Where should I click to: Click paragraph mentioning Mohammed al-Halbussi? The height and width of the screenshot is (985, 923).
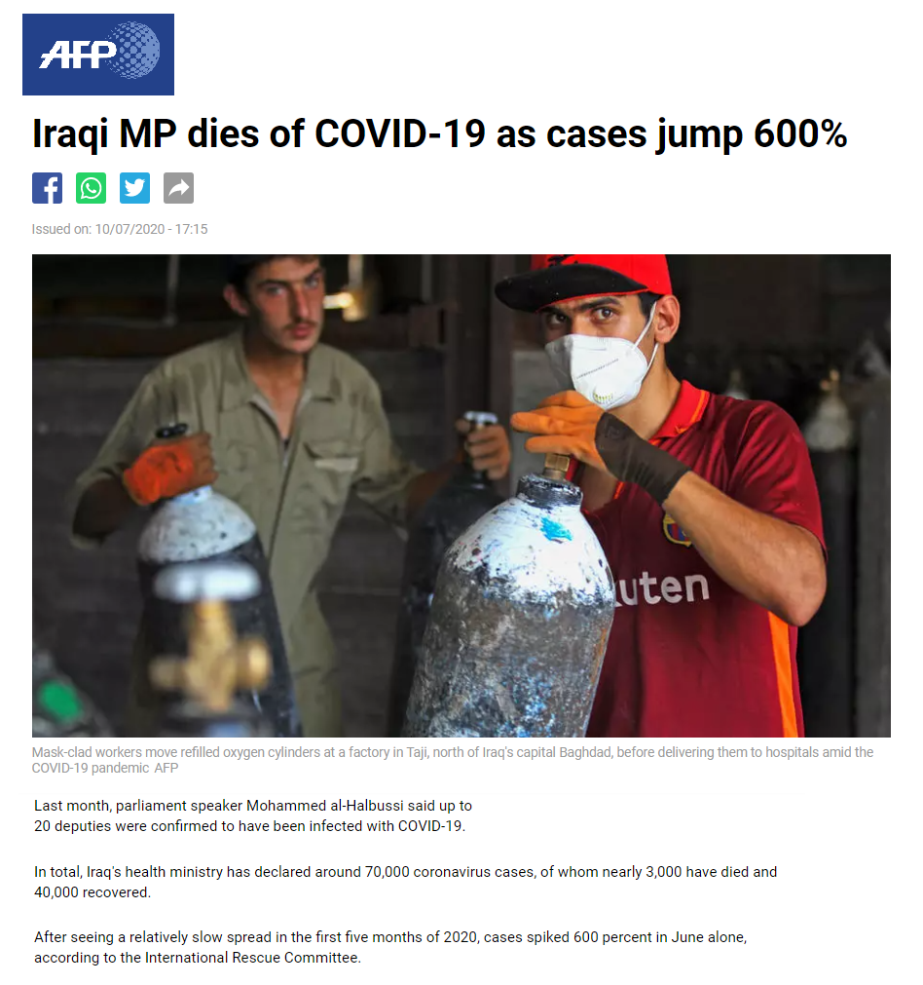[x=253, y=815]
